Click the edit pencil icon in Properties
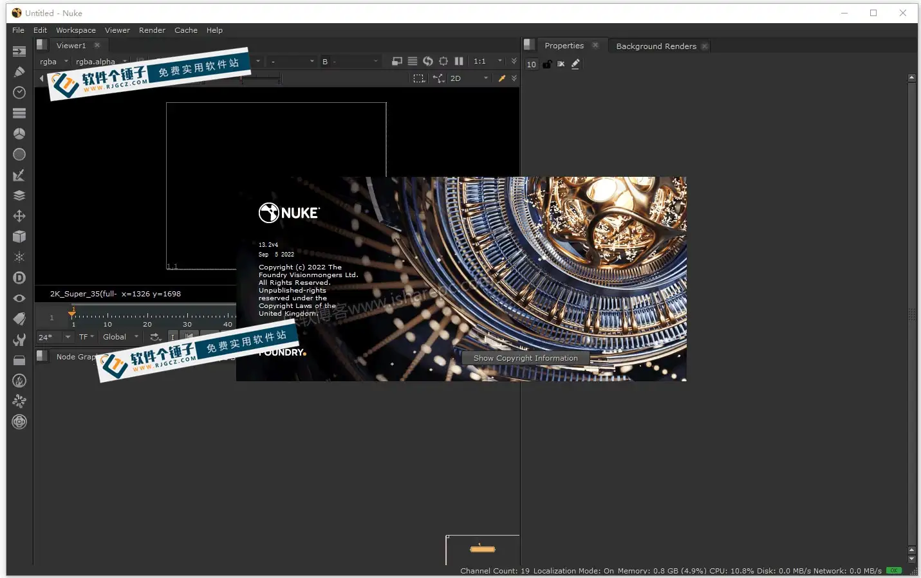Image resolution: width=921 pixels, height=578 pixels. coord(575,64)
